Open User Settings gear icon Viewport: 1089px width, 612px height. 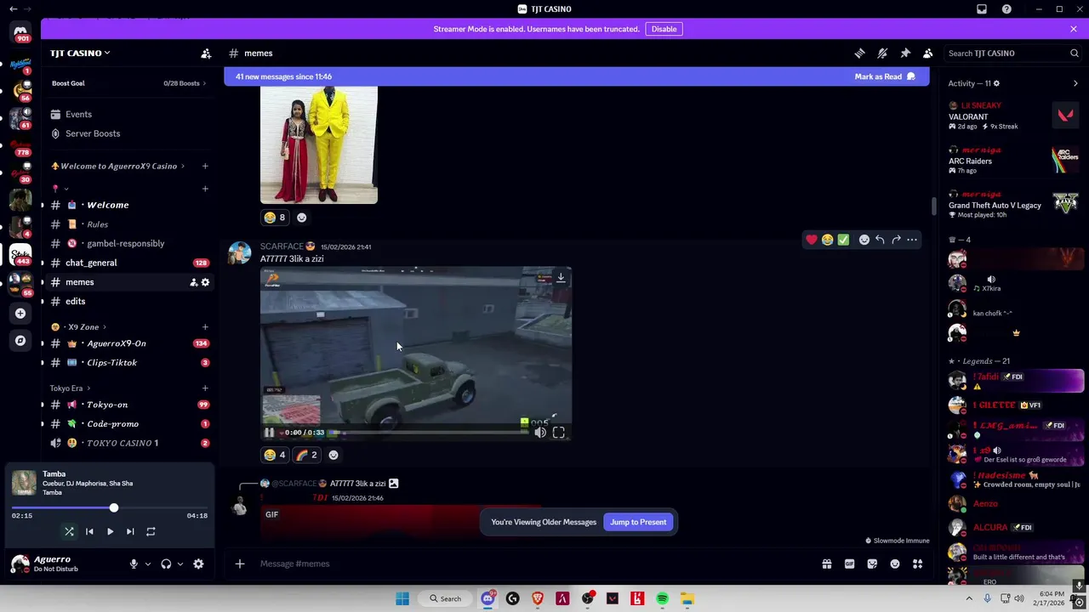coord(198,564)
